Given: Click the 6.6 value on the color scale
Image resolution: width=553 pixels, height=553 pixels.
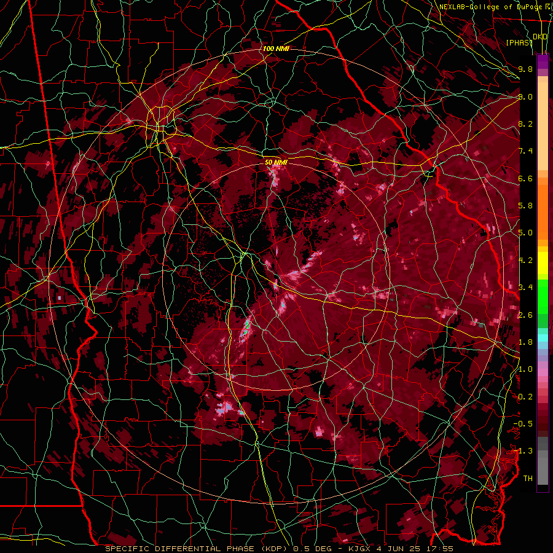Looking at the screenshot, I should pos(525,178).
